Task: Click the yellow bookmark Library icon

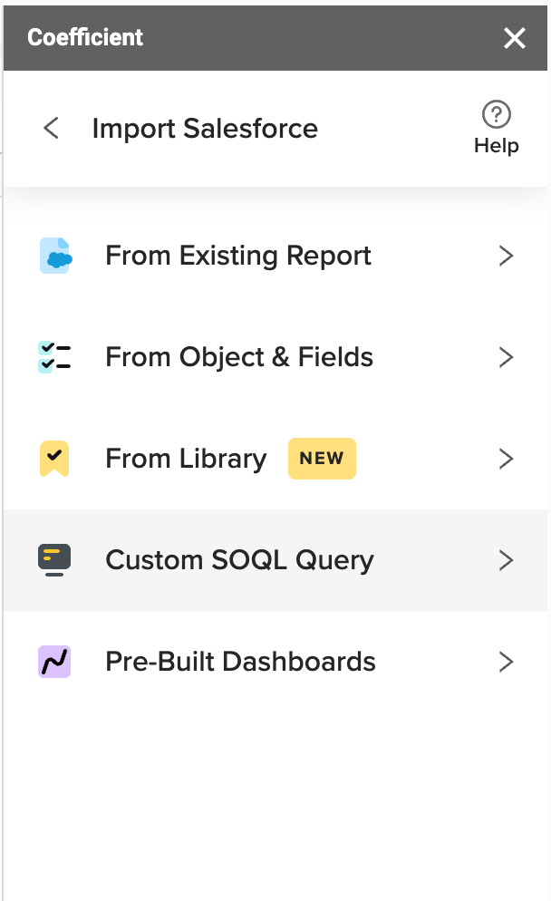Action: [54, 459]
